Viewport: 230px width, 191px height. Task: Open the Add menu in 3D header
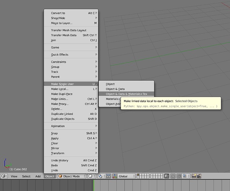click(38, 176)
